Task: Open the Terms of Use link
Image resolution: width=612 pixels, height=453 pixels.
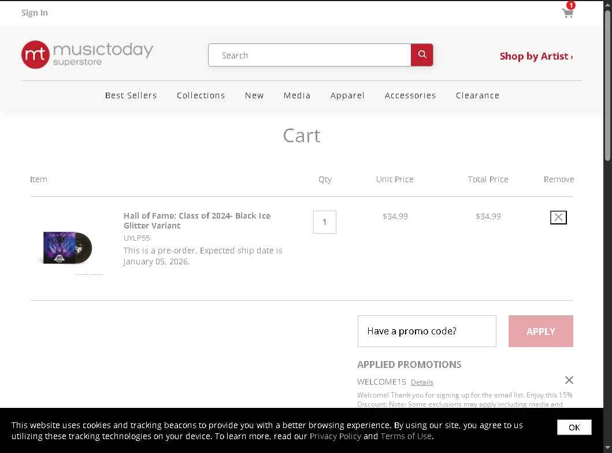Action: pyautogui.click(x=406, y=436)
